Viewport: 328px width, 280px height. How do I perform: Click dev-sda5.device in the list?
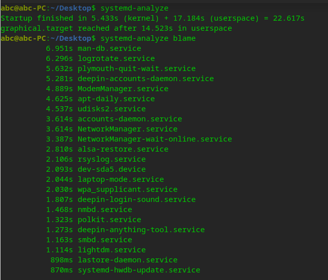pos(112,169)
